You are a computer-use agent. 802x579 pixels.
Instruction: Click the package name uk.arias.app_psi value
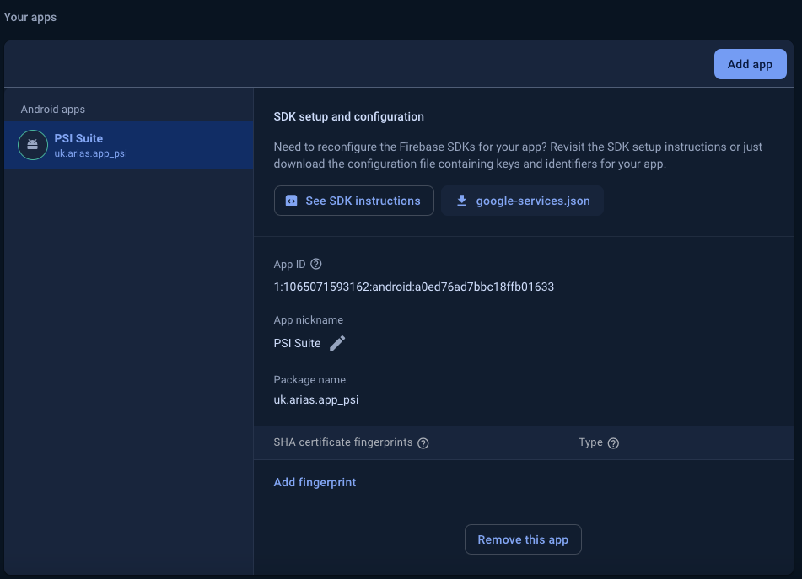click(316, 399)
